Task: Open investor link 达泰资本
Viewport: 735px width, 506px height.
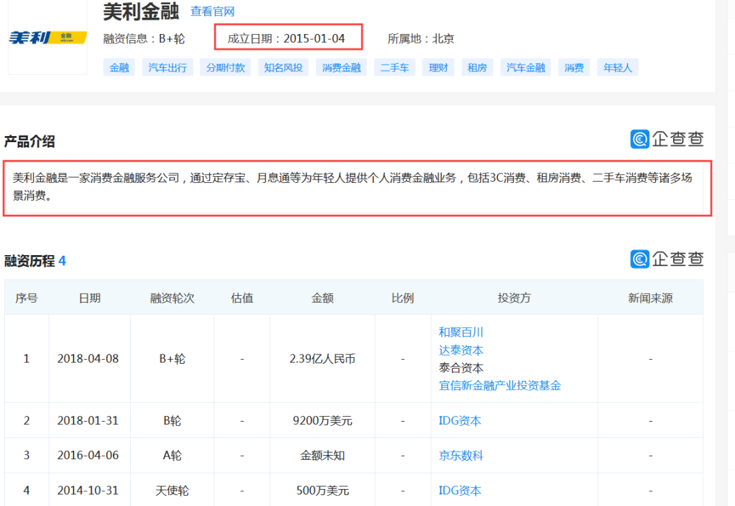Action: tap(461, 350)
